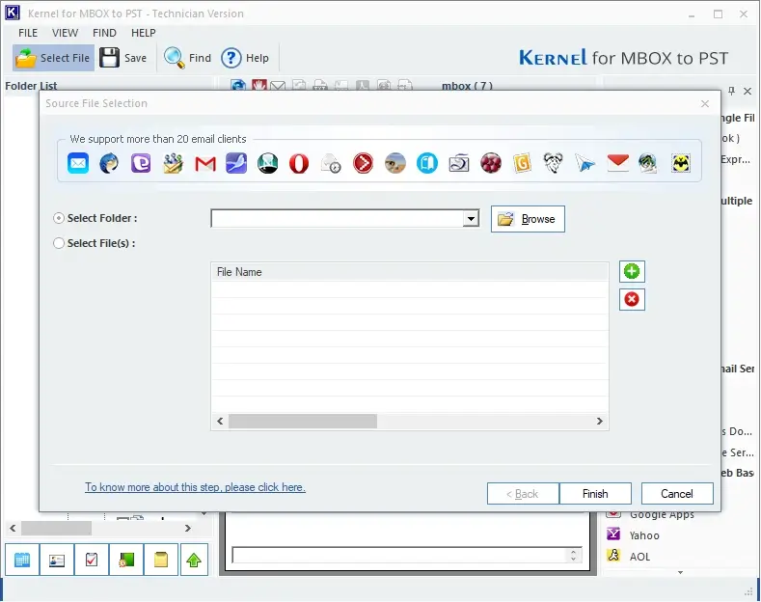Choose the Select File(s) radio button

58,243
